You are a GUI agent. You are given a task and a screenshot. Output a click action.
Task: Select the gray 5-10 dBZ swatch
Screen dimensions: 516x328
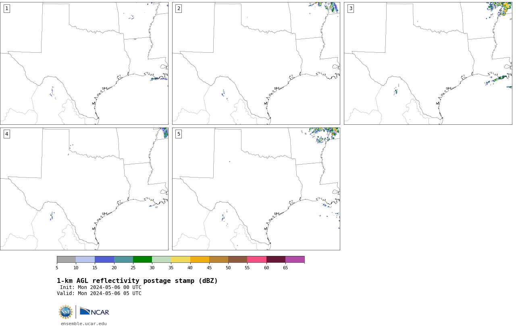pyautogui.click(x=66, y=259)
